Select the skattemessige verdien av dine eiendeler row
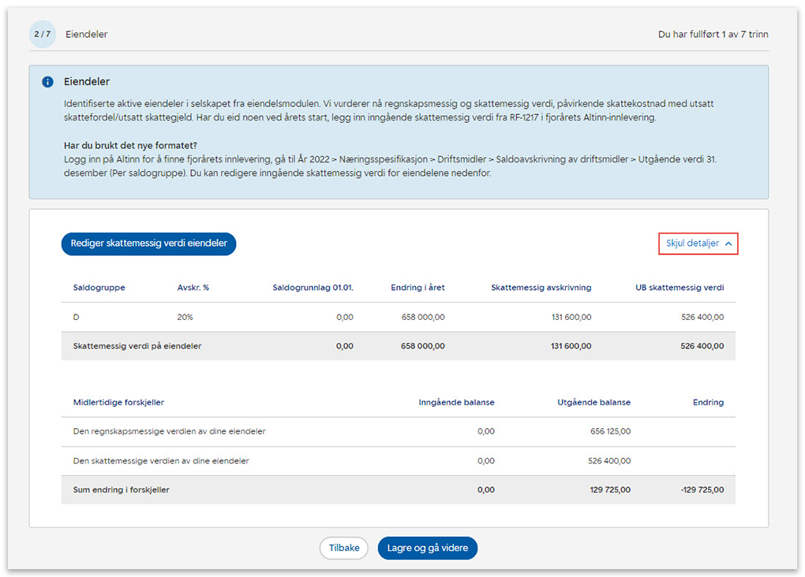805x577 pixels. tap(161, 460)
